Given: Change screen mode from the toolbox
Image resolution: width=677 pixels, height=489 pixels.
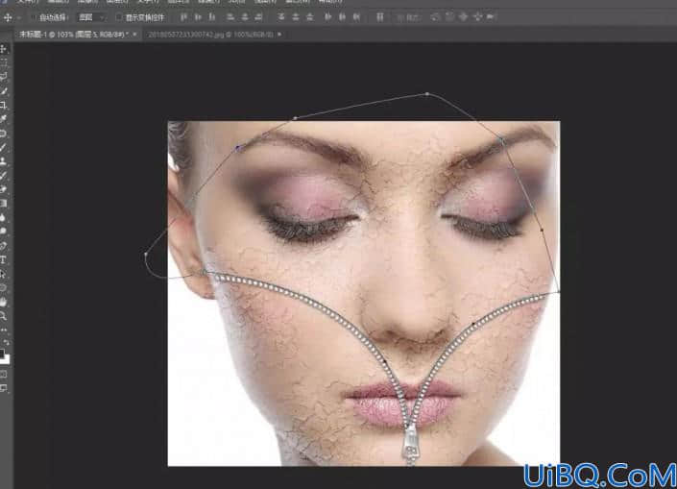Looking at the screenshot, I should point(4,388).
